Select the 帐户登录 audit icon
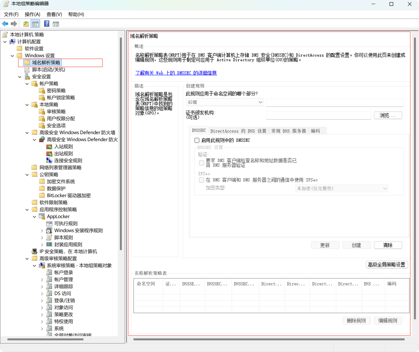 (x=49, y=272)
